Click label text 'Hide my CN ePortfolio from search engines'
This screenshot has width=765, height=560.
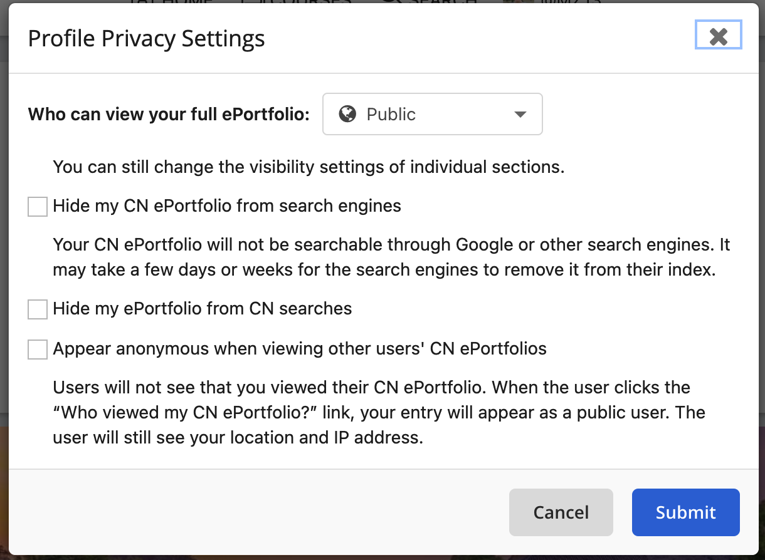point(227,205)
